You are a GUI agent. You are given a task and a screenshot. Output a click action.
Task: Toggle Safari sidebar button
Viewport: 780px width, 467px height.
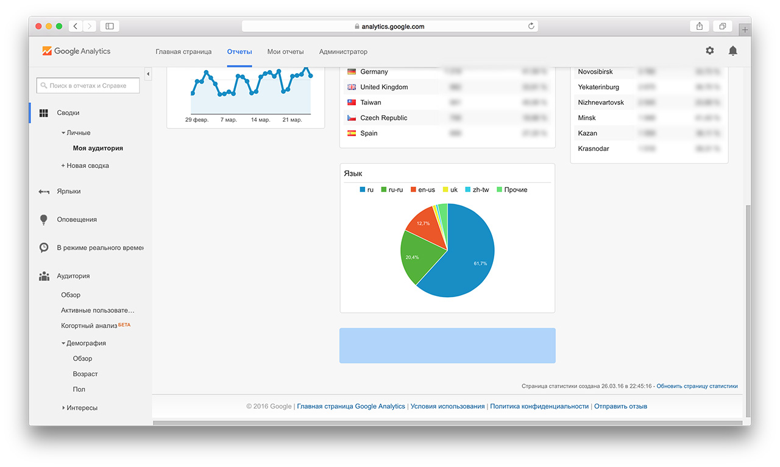tap(110, 26)
